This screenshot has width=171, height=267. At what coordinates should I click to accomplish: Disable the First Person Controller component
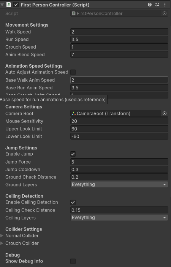[x=16, y=5]
